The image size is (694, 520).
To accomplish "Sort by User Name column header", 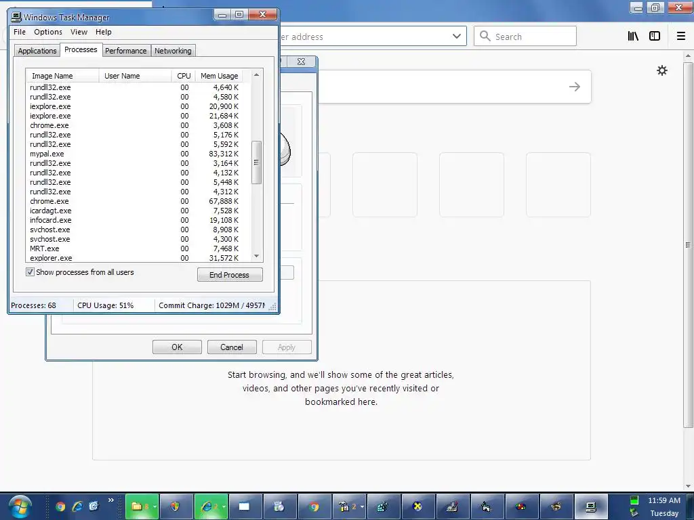I will 135,76.
